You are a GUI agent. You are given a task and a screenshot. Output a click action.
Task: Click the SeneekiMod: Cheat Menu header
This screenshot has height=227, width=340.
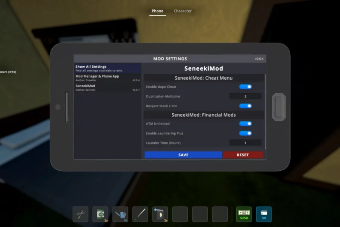(x=204, y=78)
